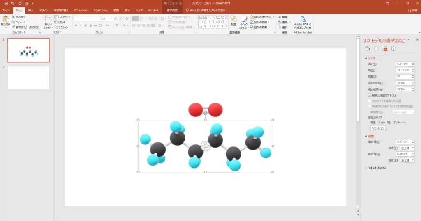Viewport: 421px width, 221px height.
Task: Select the Effects pentagon icon in format pane
Action: 376,49
